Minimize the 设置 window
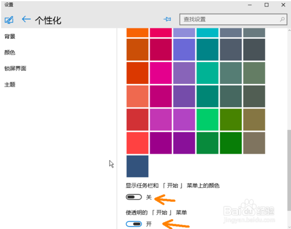The image size is (291, 229). click(x=250, y=5)
